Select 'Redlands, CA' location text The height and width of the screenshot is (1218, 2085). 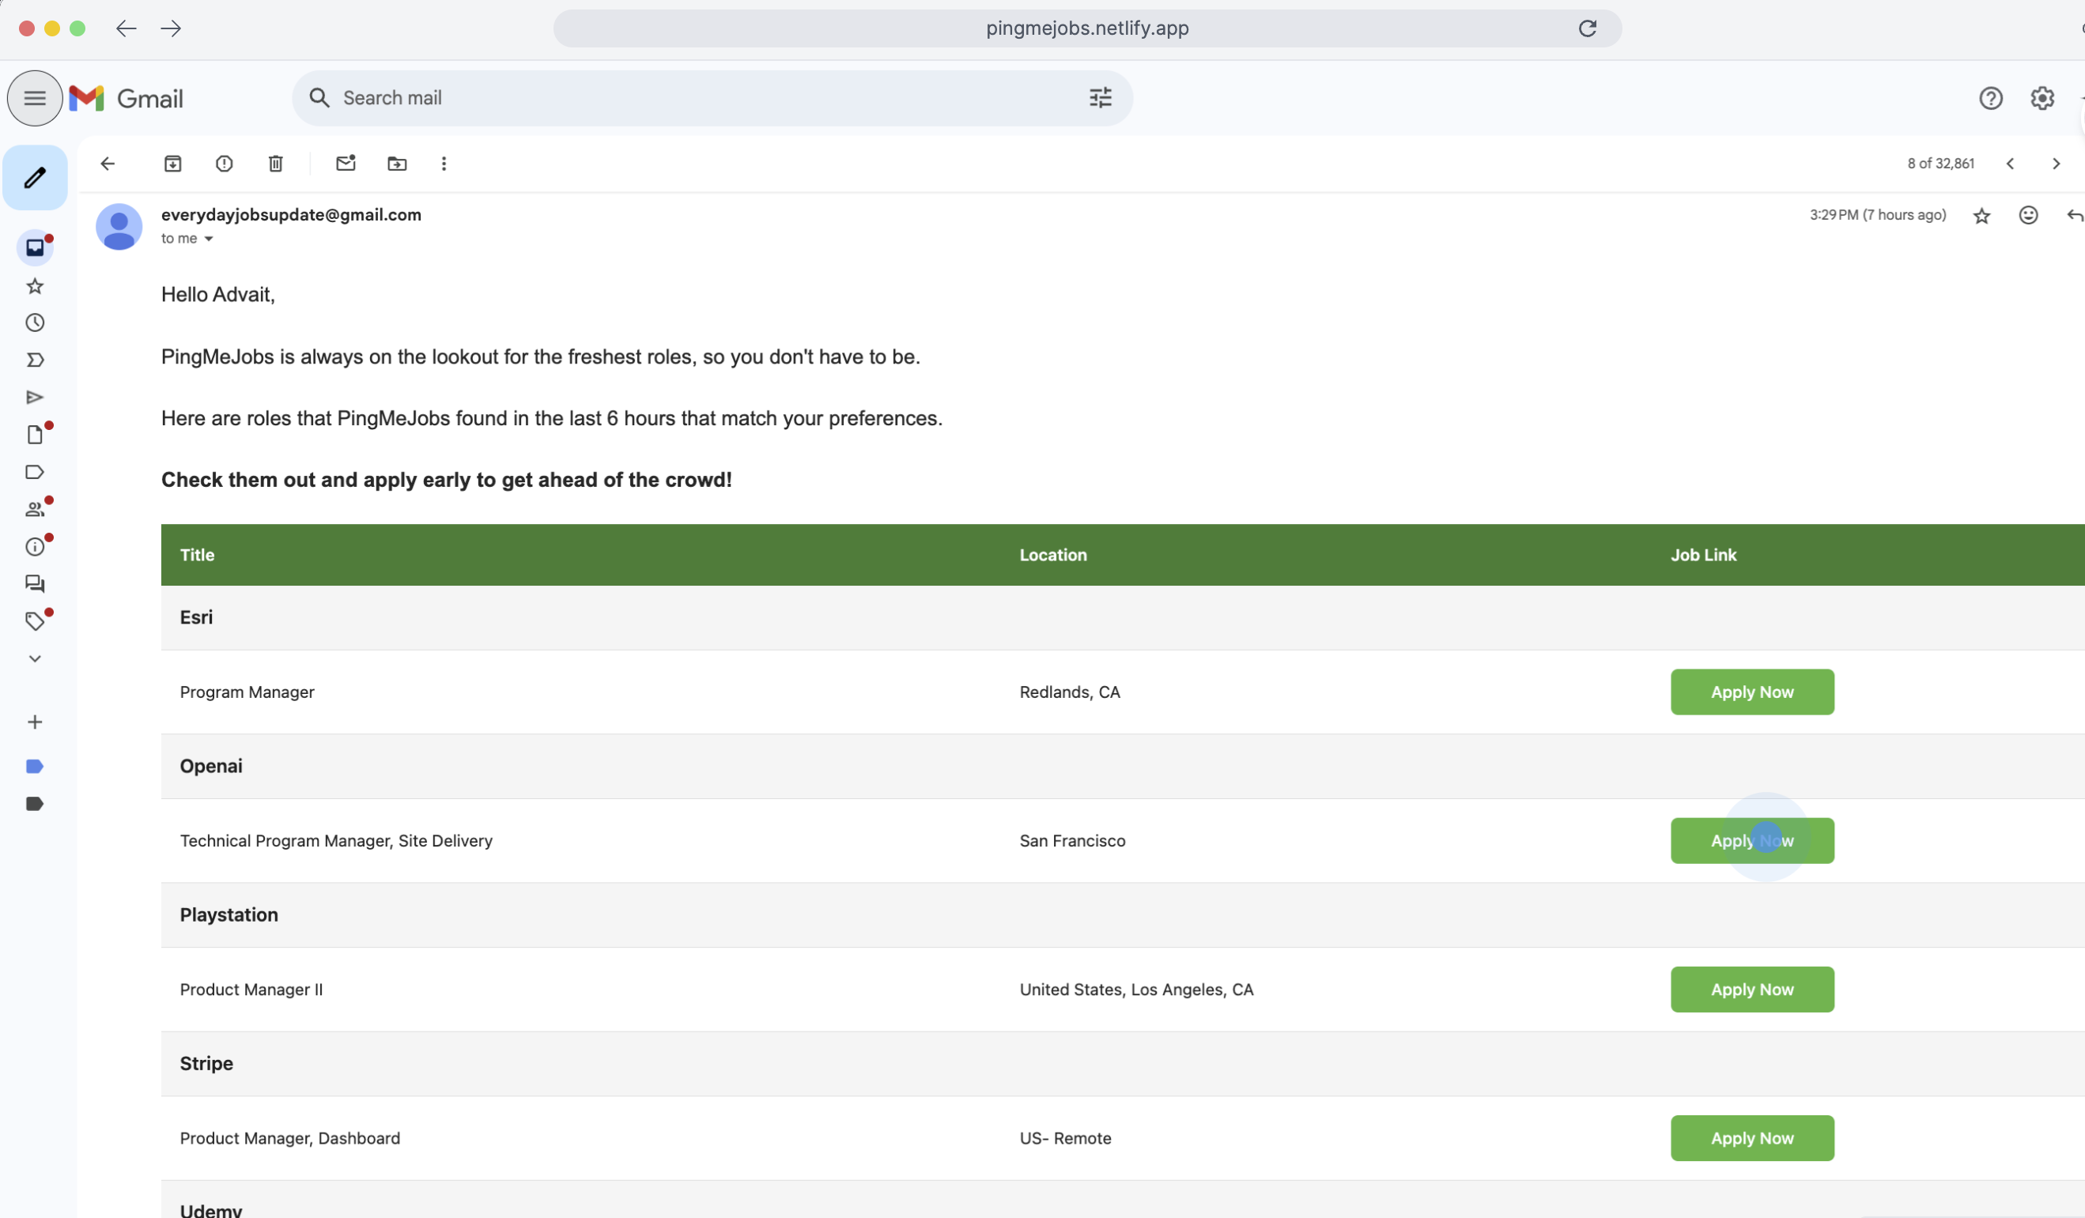(1069, 692)
